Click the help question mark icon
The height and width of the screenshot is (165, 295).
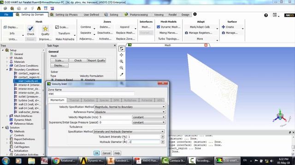(x=266, y=15)
